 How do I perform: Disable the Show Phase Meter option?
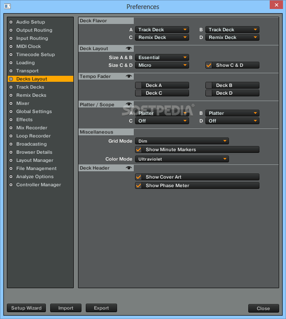[x=138, y=185]
